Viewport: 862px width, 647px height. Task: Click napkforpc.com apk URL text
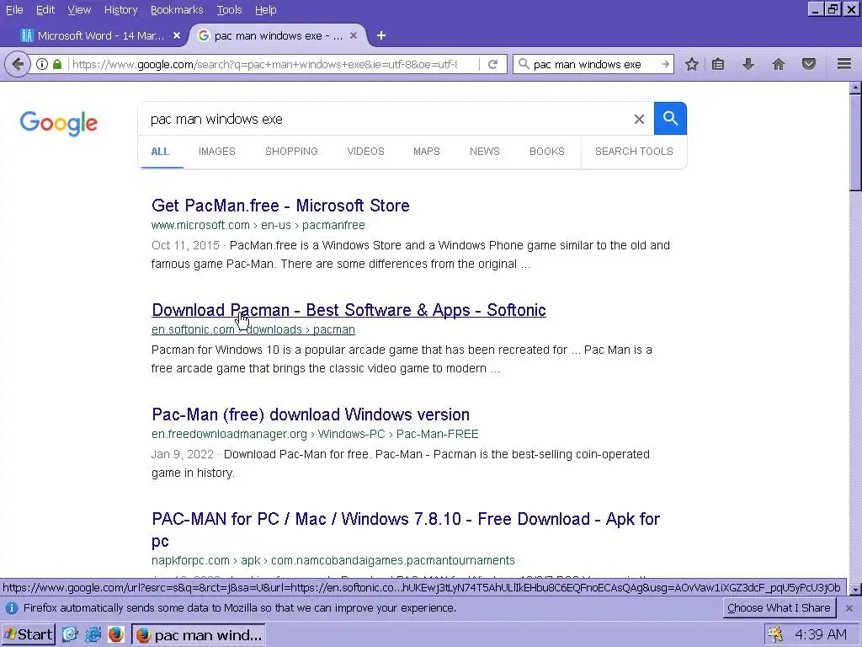point(333,560)
